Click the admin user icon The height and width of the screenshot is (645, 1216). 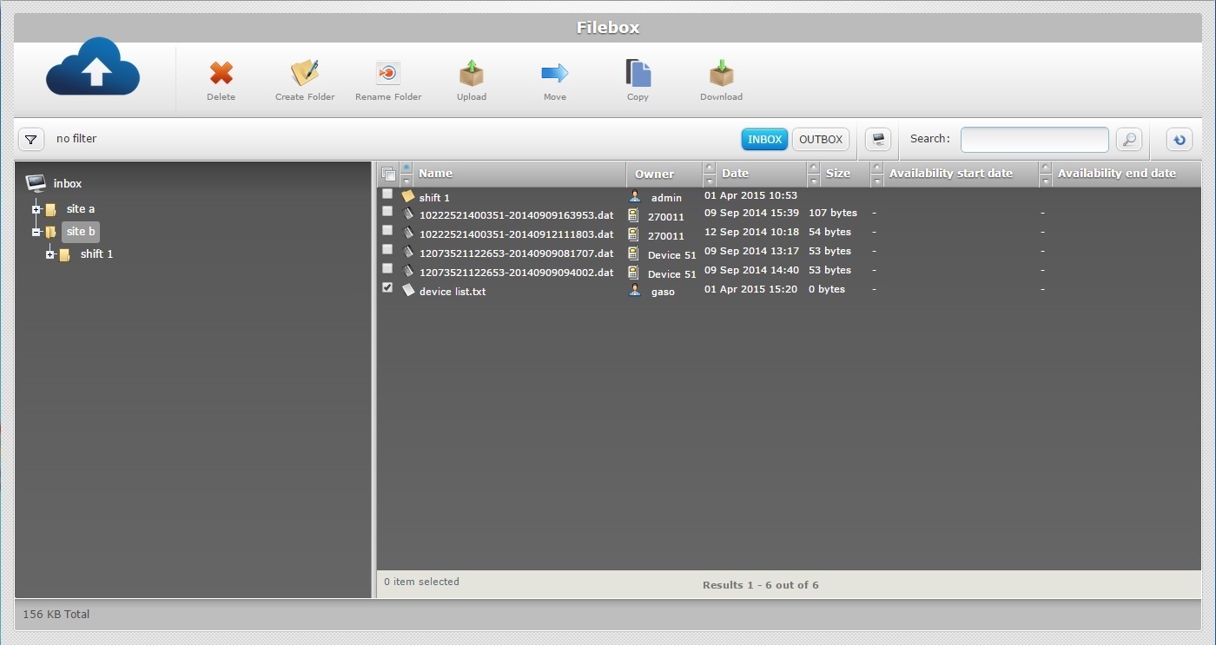coord(635,196)
